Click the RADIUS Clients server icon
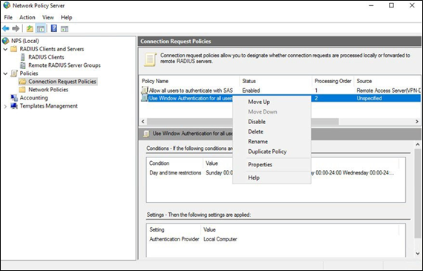The height and width of the screenshot is (271, 423). 23,57
